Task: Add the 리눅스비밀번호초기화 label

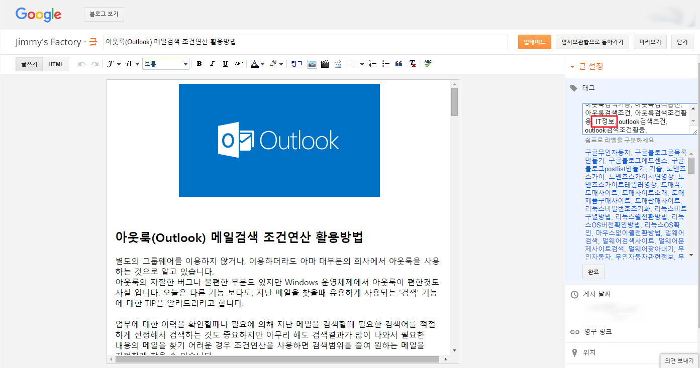Action: [618, 209]
